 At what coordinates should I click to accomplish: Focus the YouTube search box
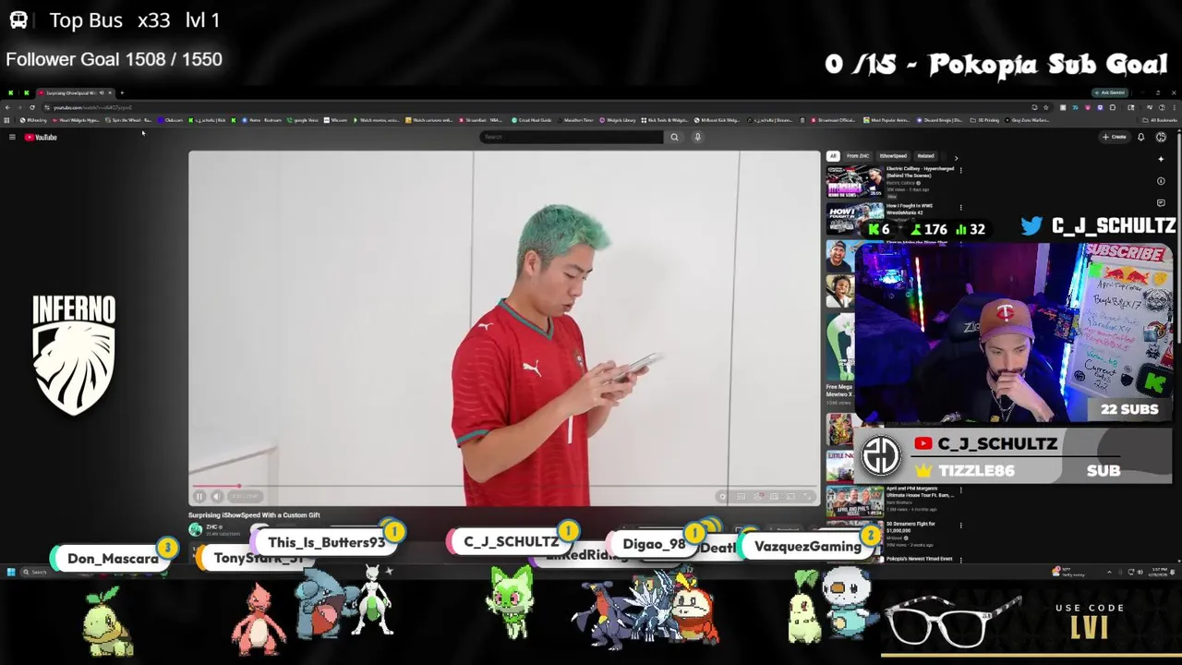pos(572,137)
